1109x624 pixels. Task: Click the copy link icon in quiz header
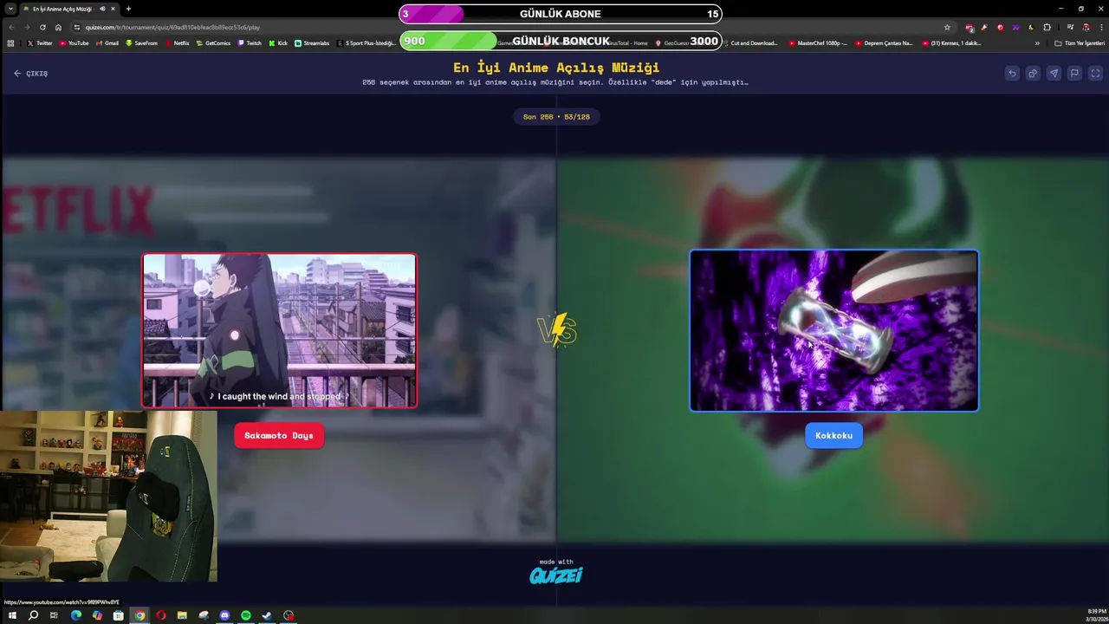pyautogui.click(x=1033, y=74)
